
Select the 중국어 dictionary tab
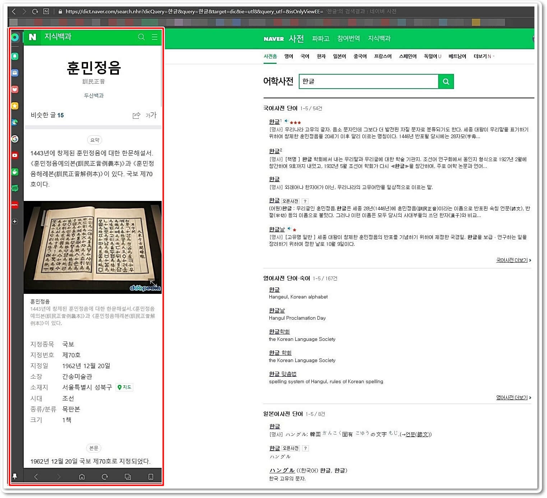click(x=360, y=56)
